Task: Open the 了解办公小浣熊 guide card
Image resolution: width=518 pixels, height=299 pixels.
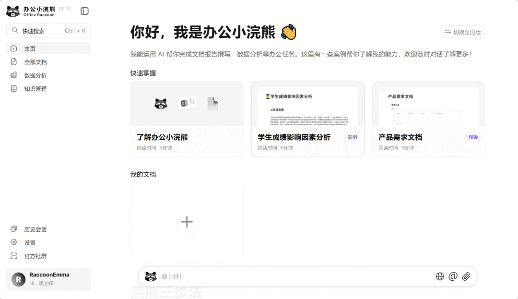Action: (187, 119)
